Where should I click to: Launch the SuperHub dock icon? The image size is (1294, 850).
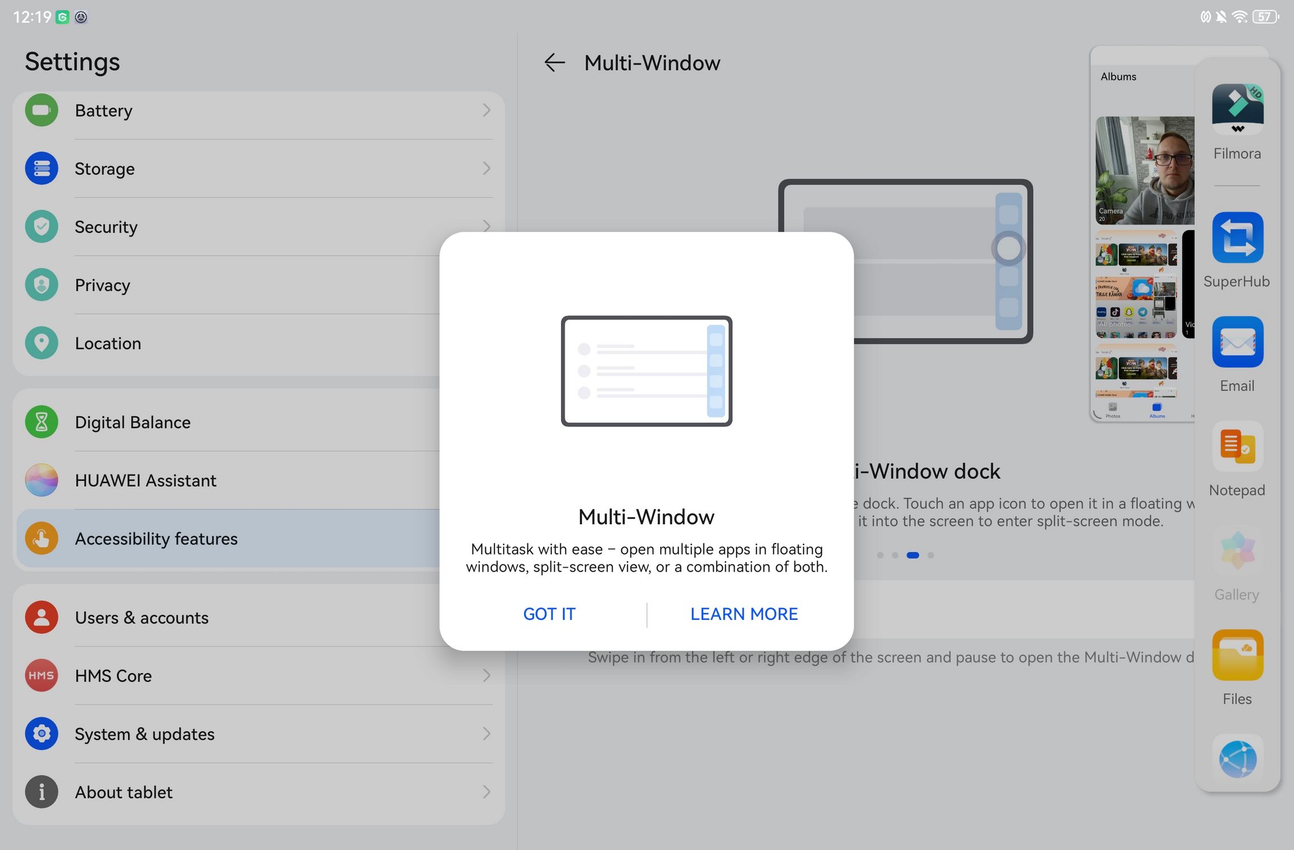click(1237, 237)
